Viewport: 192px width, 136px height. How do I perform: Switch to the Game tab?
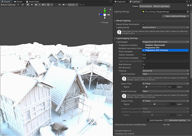point(19,2)
